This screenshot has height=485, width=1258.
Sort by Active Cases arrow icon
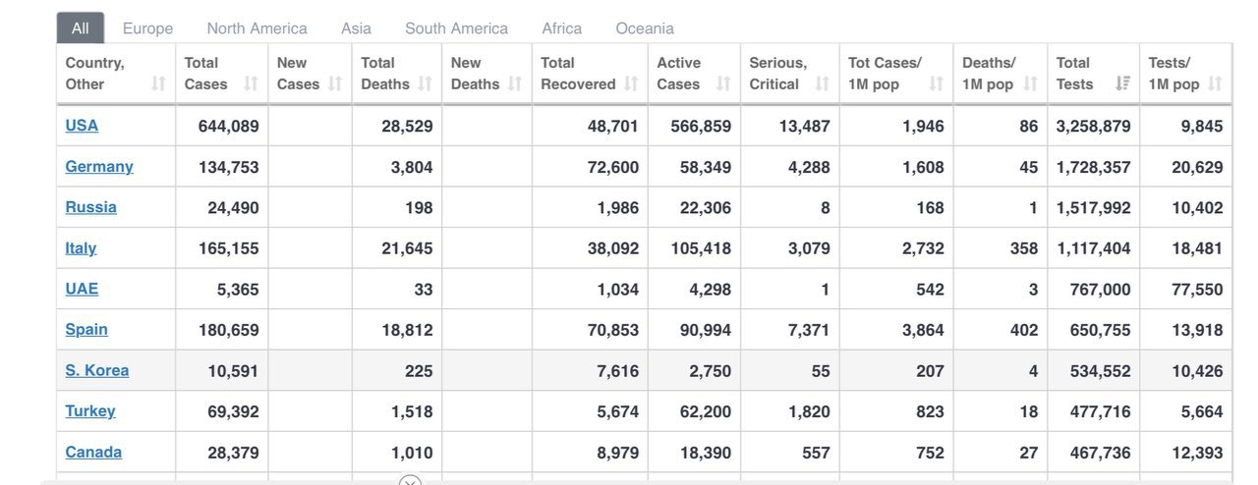(723, 84)
